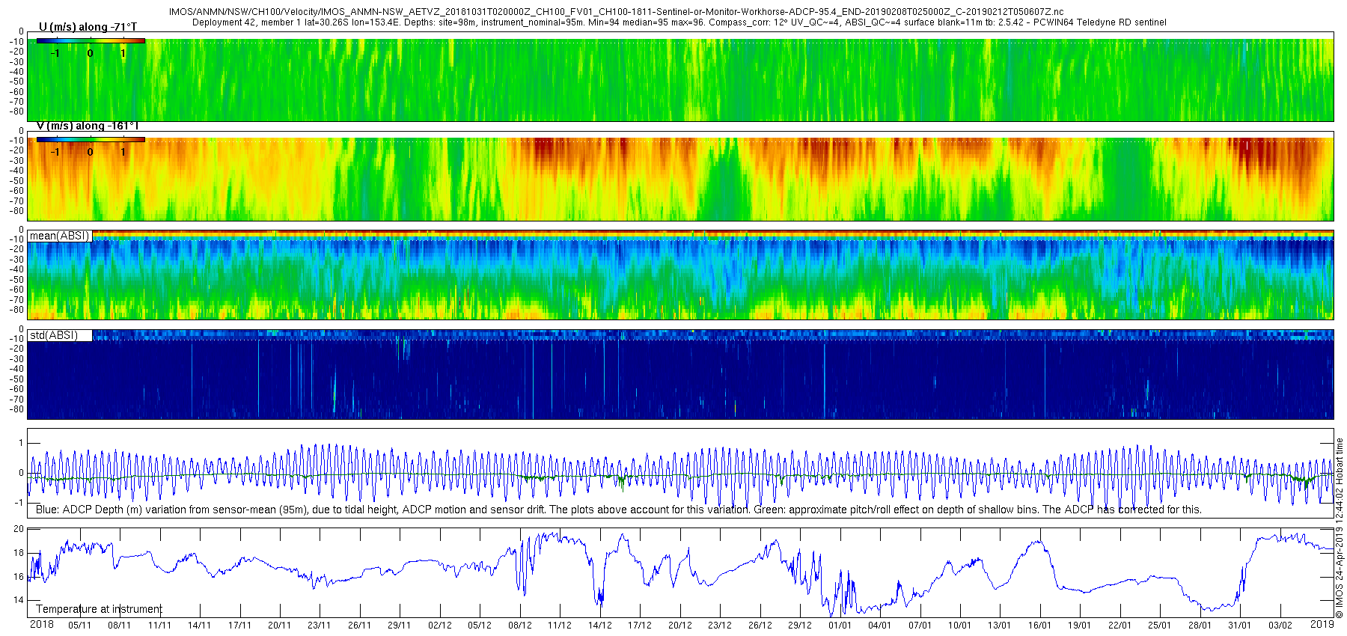Viewport: 1347px width, 636px height.
Task: Click the Temperature at instrument label
Action: [99, 609]
